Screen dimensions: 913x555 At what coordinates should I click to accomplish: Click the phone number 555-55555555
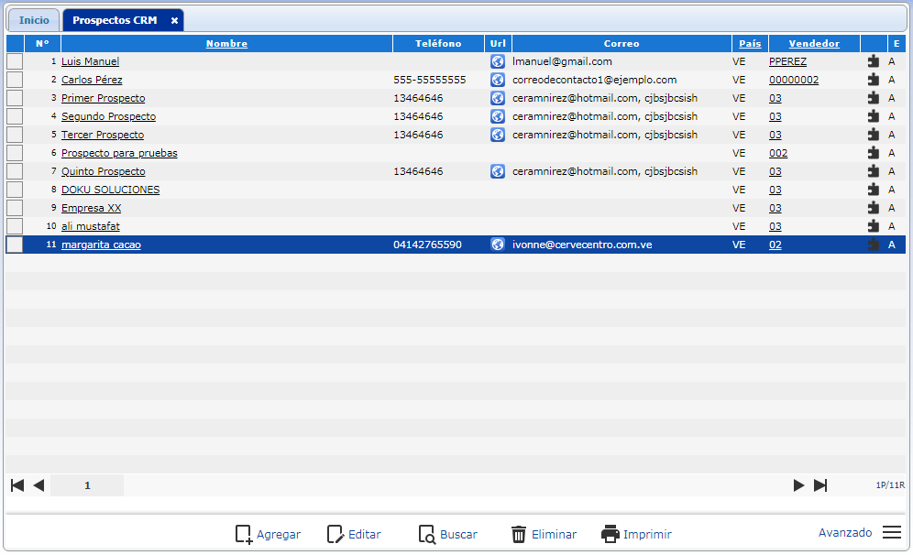click(430, 80)
